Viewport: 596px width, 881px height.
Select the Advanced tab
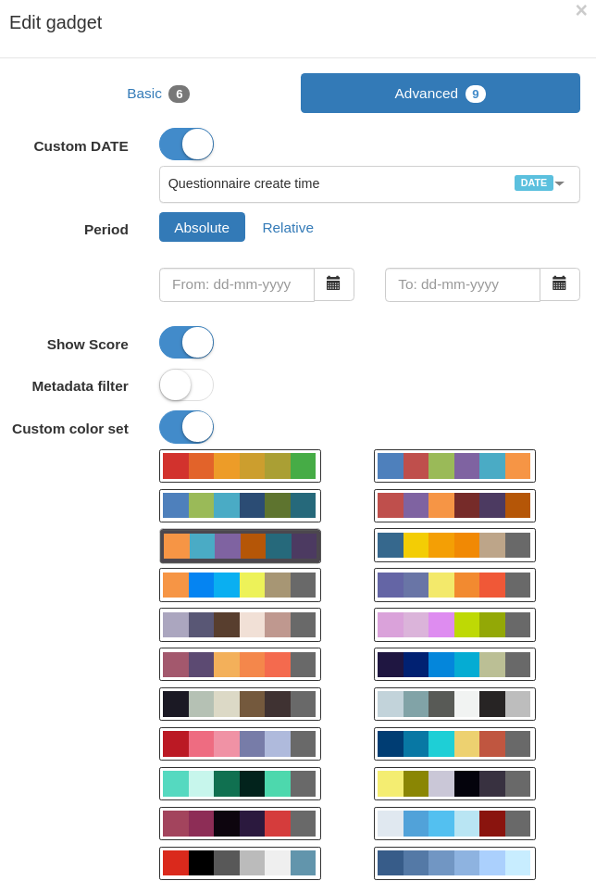[x=440, y=94]
